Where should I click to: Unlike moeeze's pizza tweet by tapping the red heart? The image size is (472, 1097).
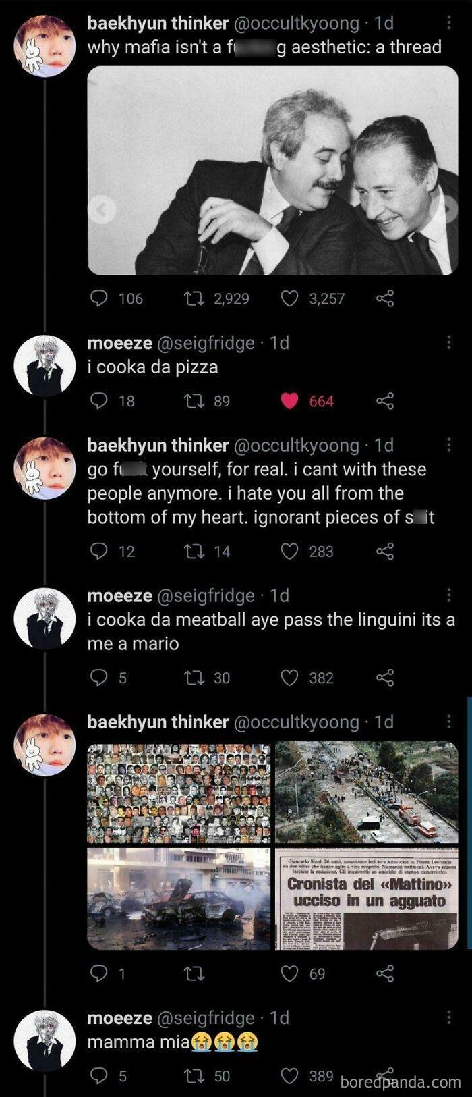289,400
